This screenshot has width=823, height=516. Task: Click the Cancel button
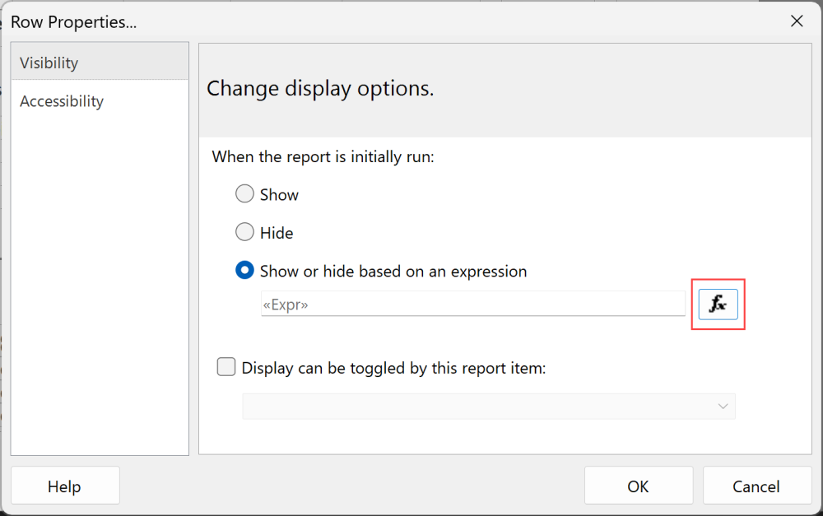click(x=756, y=486)
